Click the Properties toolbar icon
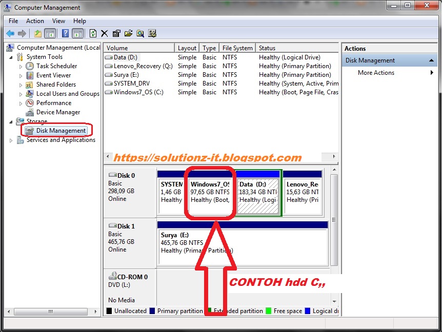 (x=116, y=33)
